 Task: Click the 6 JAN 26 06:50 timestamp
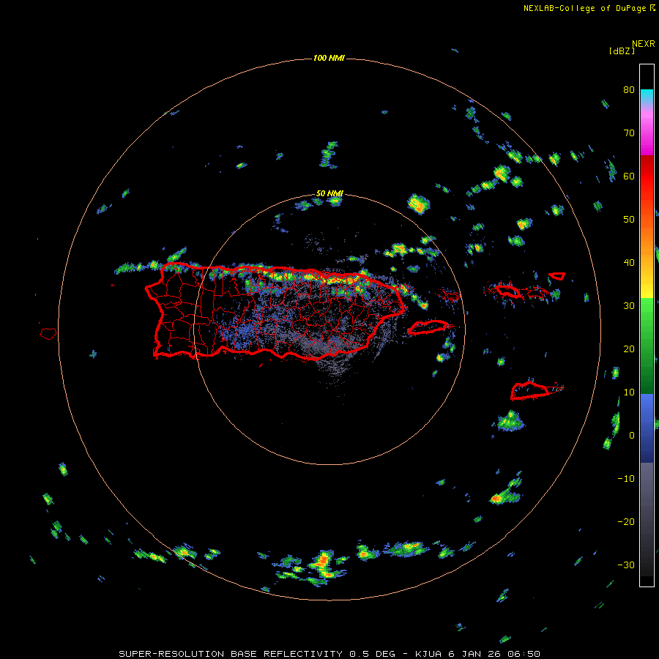tap(496, 654)
